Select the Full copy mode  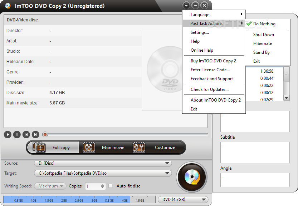pos(53,147)
